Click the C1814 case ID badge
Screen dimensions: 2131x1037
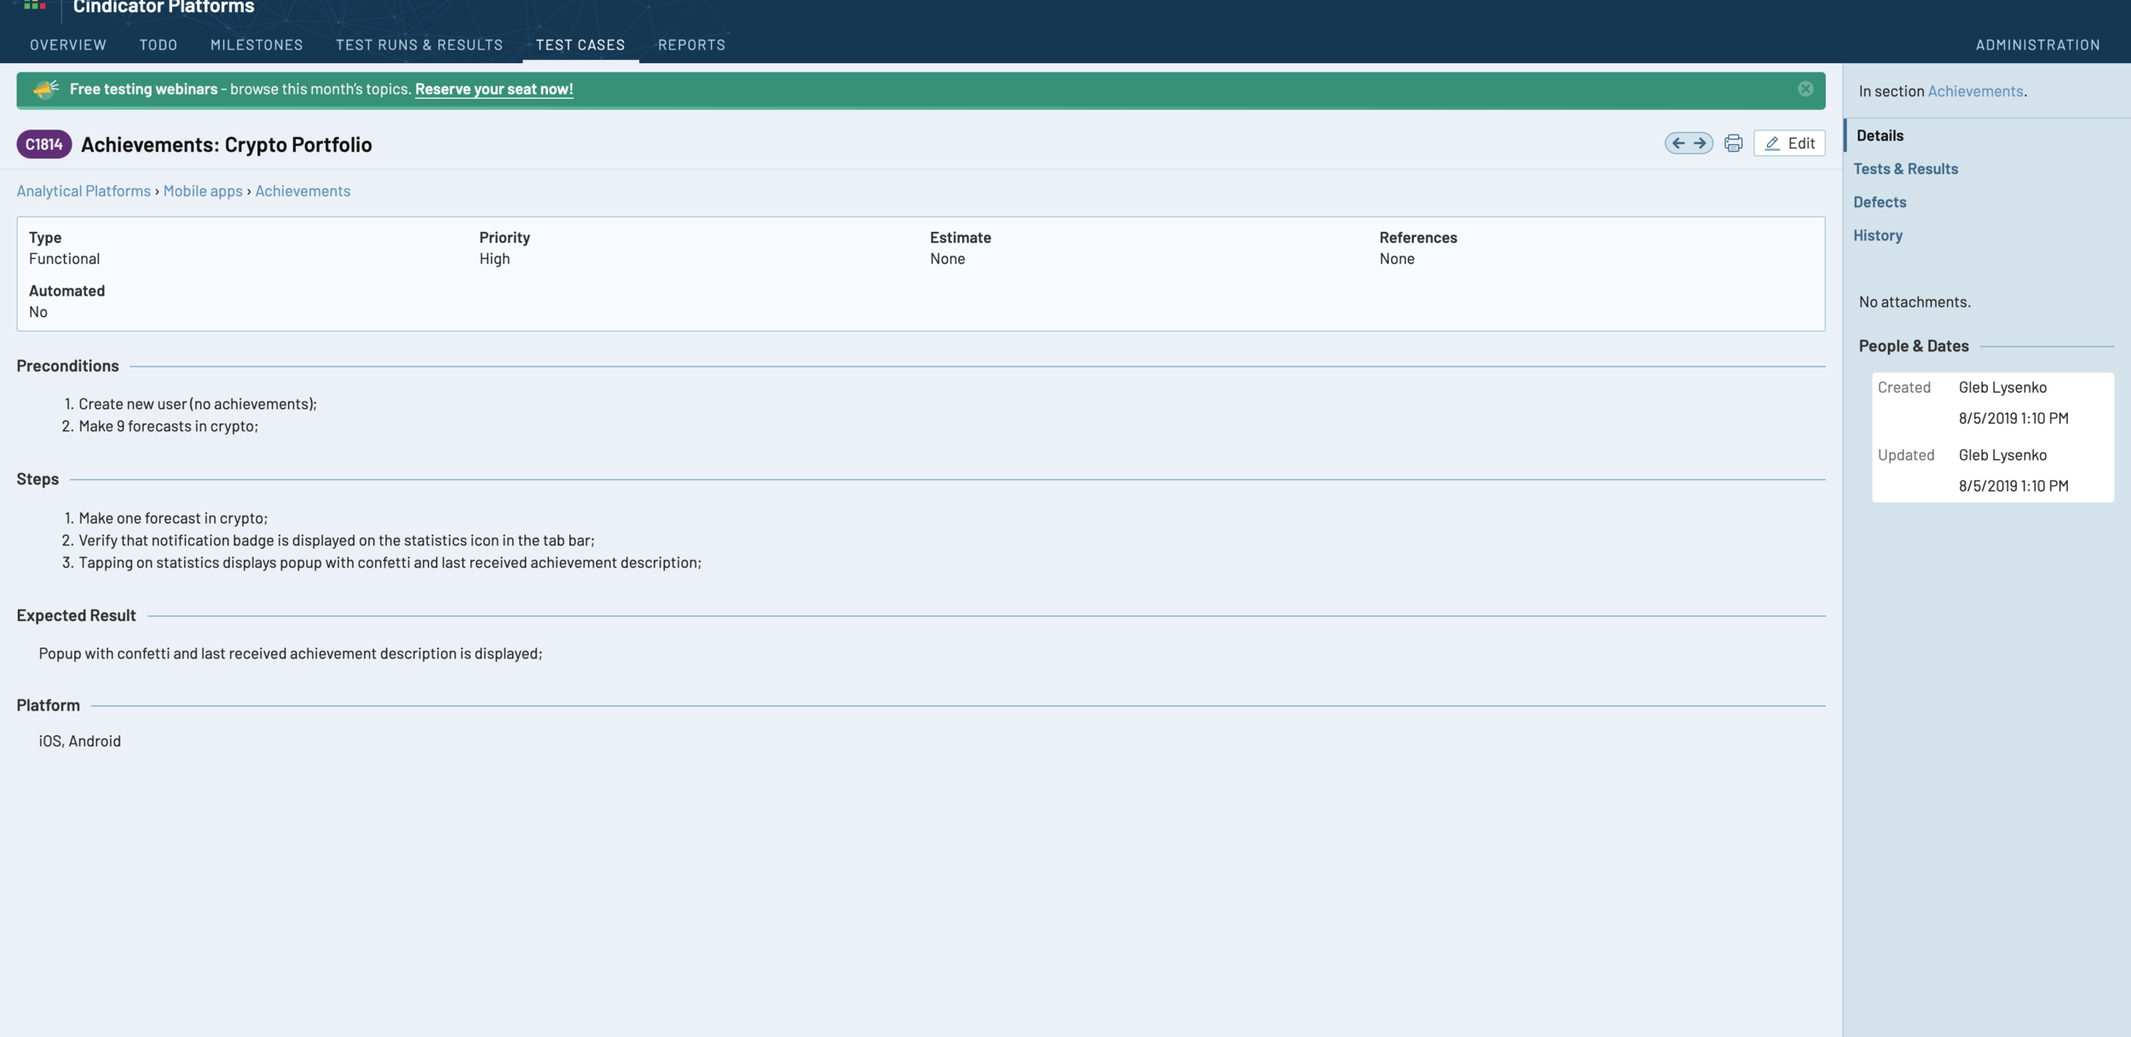43,144
